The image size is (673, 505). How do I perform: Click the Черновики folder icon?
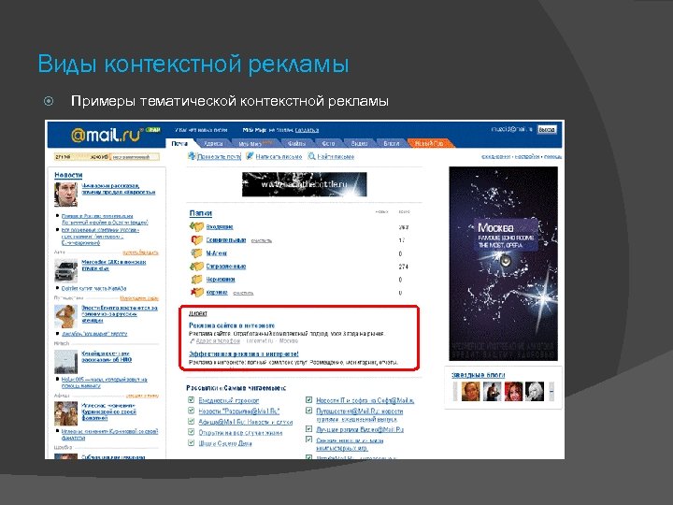click(196, 279)
